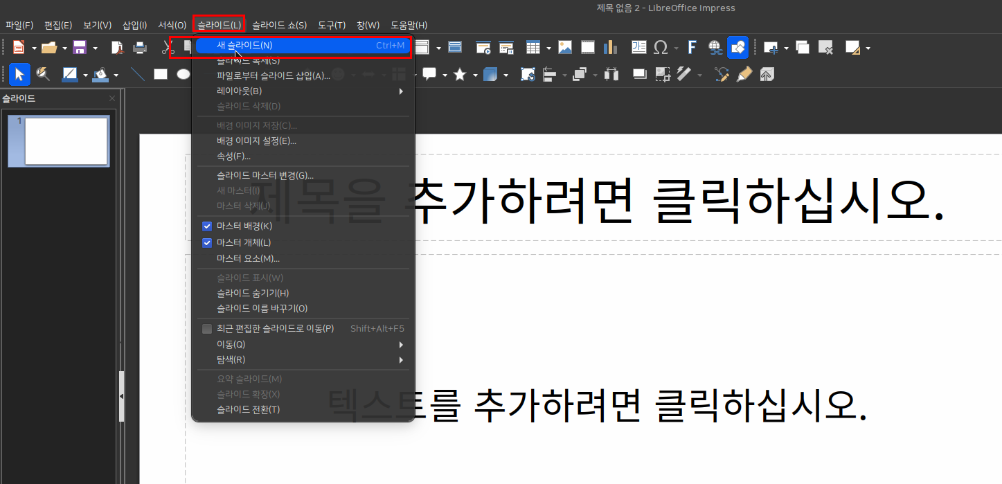This screenshot has height=484, width=1002.
Task: Open the fill color dropdown arrow
Action: [x=116, y=75]
